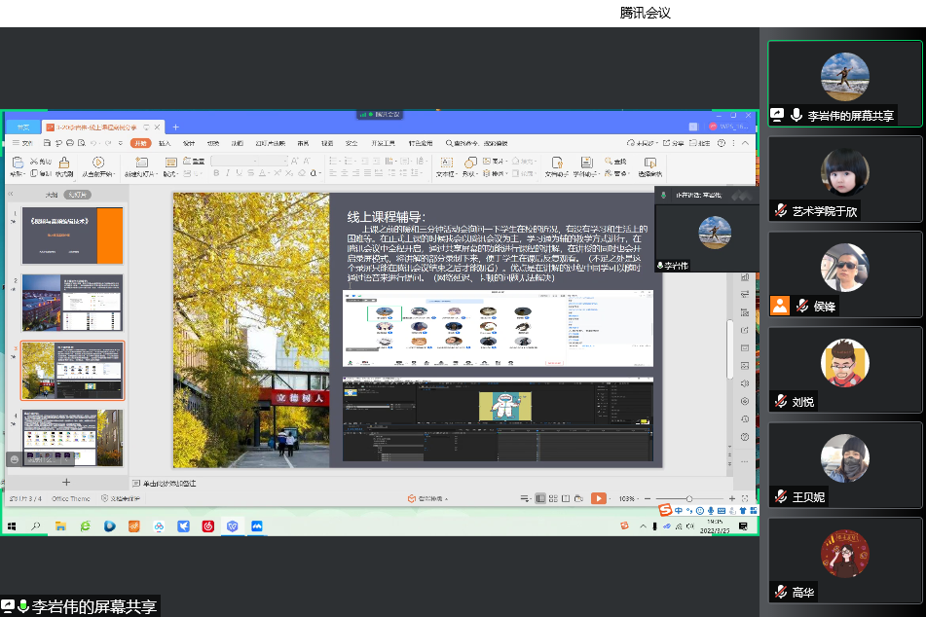
Task: Click the Format Painter brush icon
Action: click(64, 163)
